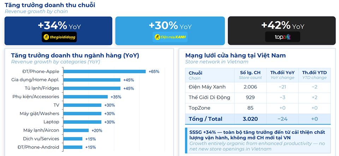Click the Th.đổi YoY column header
The image size is (339, 156).
tap(282, 75)
